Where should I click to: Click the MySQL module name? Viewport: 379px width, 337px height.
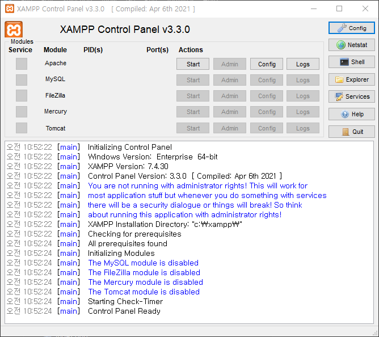(55, 79)
